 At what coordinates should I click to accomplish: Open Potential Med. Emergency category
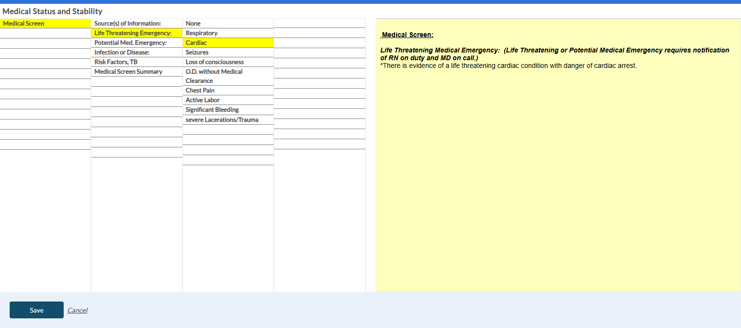point(137,43)
